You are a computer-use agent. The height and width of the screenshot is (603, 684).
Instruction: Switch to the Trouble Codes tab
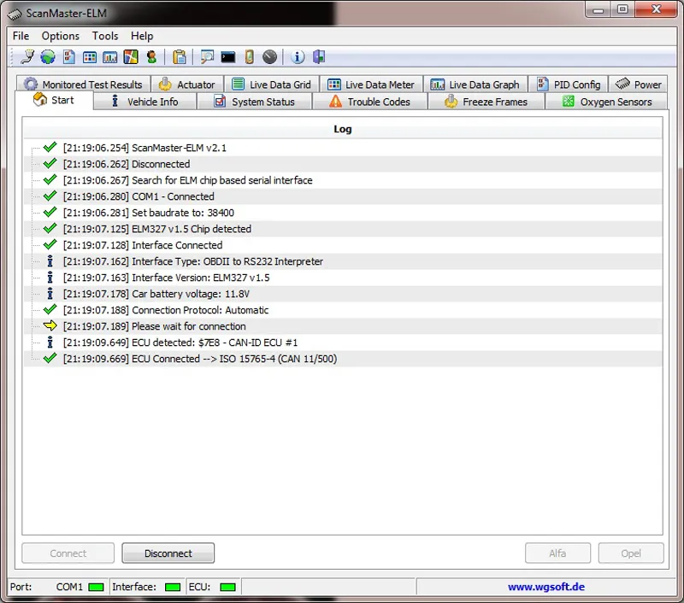(x=369, y=102)
